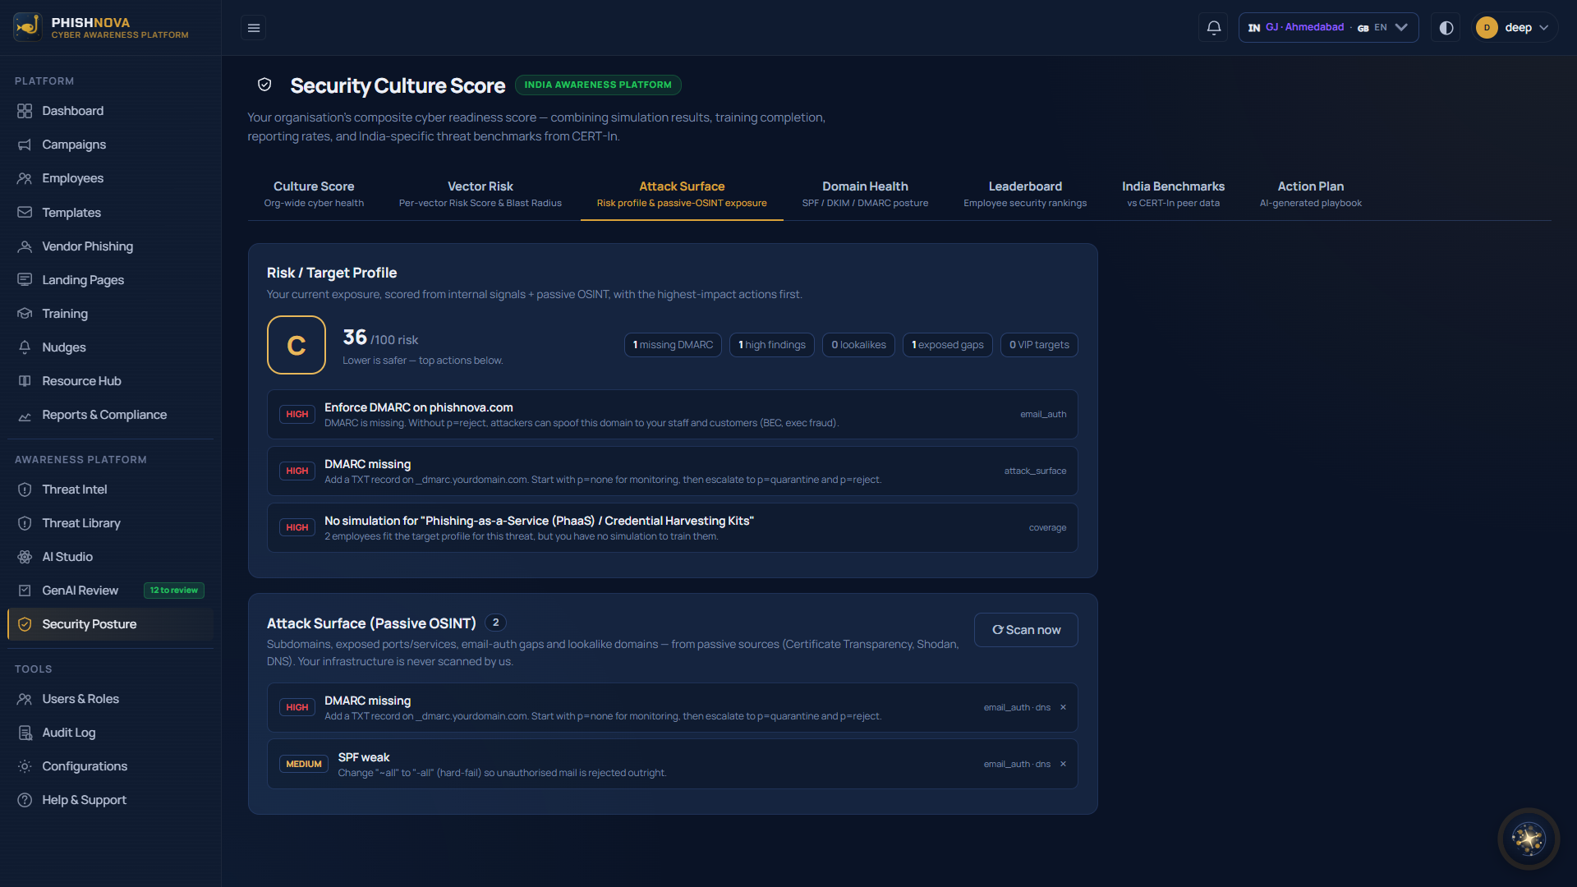Go to the Campaigns page
The image size is (1577, 887).
point(110,145)
